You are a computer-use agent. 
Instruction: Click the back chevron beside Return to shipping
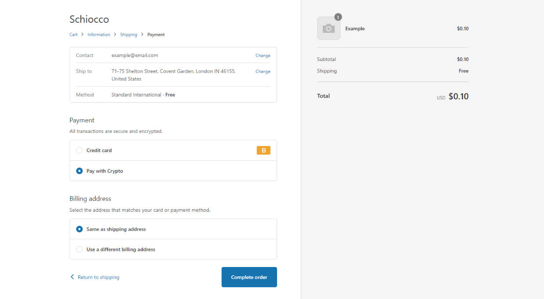click(x=72, y=277)
